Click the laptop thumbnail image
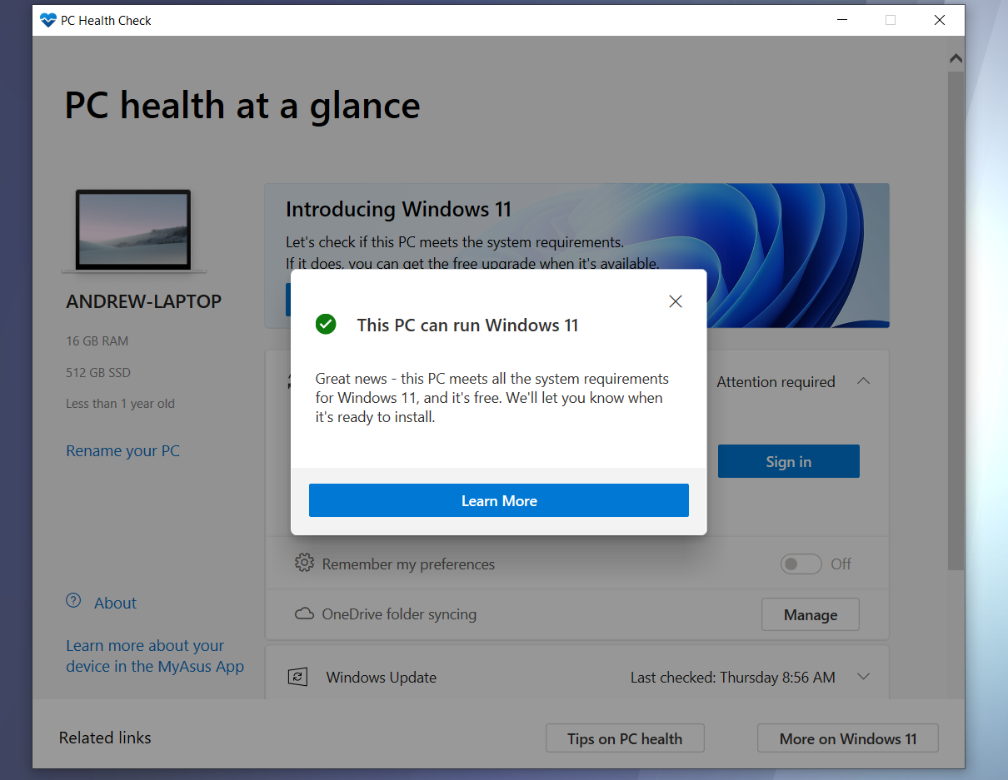The image size is (1008, 780). [133, 231]
